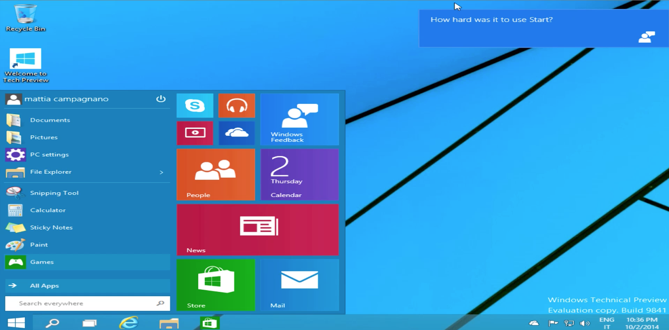
Task: Open the People tile
Action: pos(216,175)
